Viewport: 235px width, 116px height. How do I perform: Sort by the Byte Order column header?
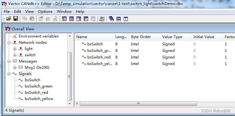(144, 37)
